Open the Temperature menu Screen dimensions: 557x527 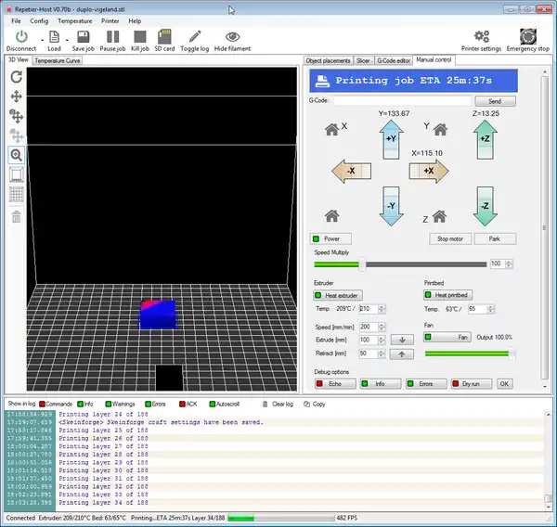point(74,19)
